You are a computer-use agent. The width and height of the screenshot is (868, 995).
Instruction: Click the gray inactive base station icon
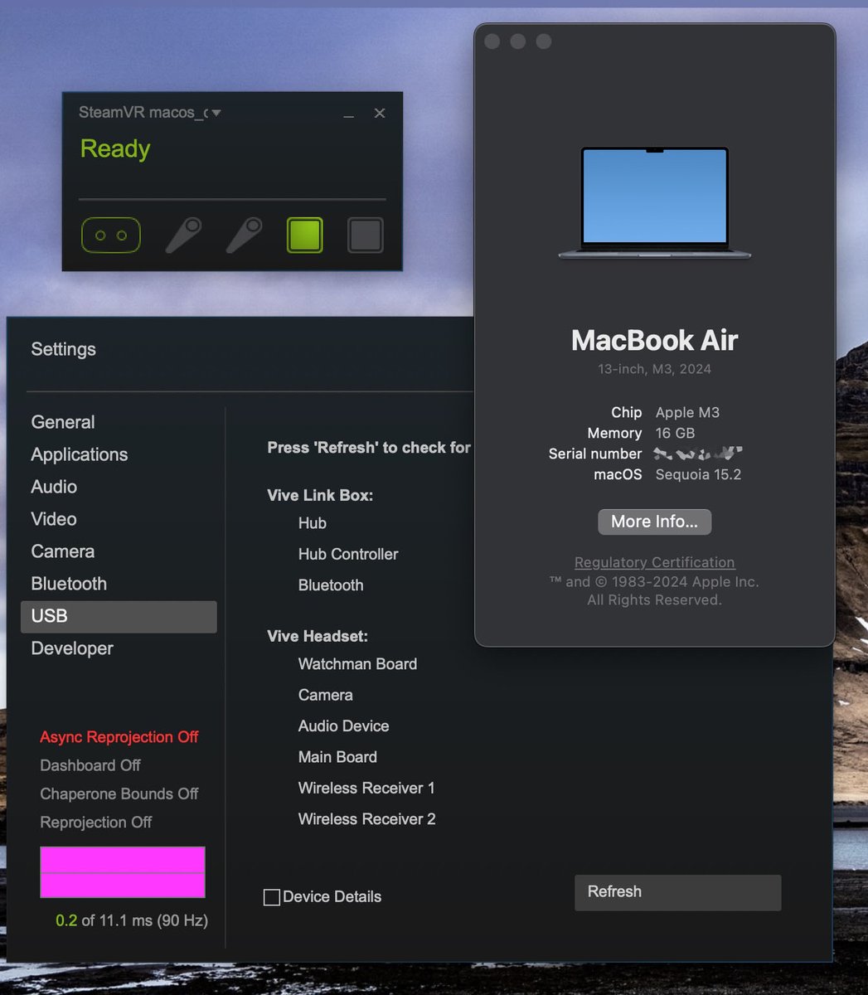pyautogui.click(x=365, y=235)
